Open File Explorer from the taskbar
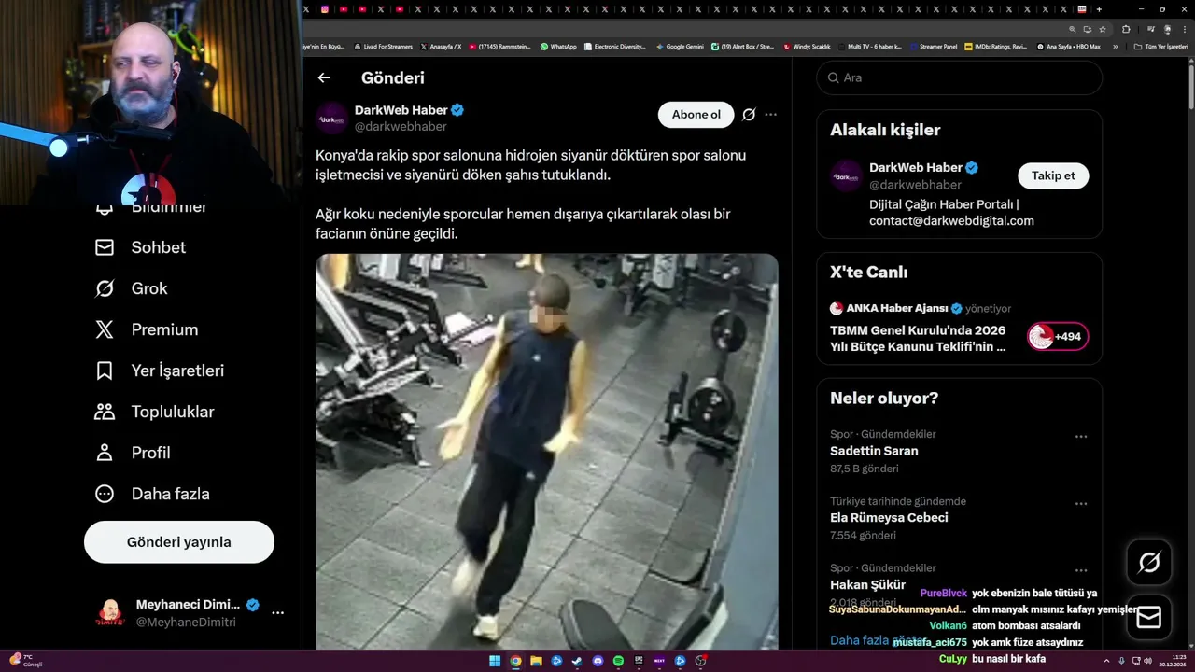Screen dimensions: 1195x672 click(x=536, y=662)
